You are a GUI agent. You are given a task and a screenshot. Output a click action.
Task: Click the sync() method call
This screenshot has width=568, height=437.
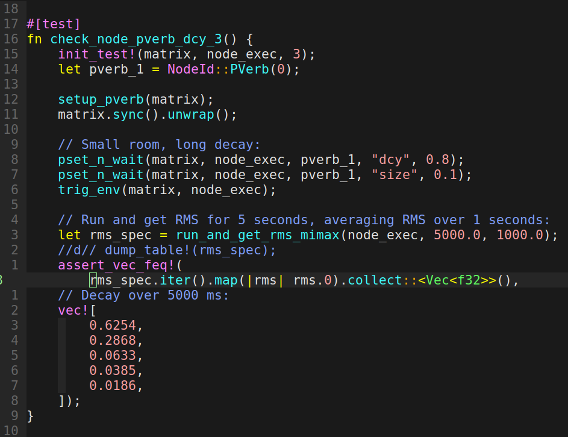tap(136, 115)
